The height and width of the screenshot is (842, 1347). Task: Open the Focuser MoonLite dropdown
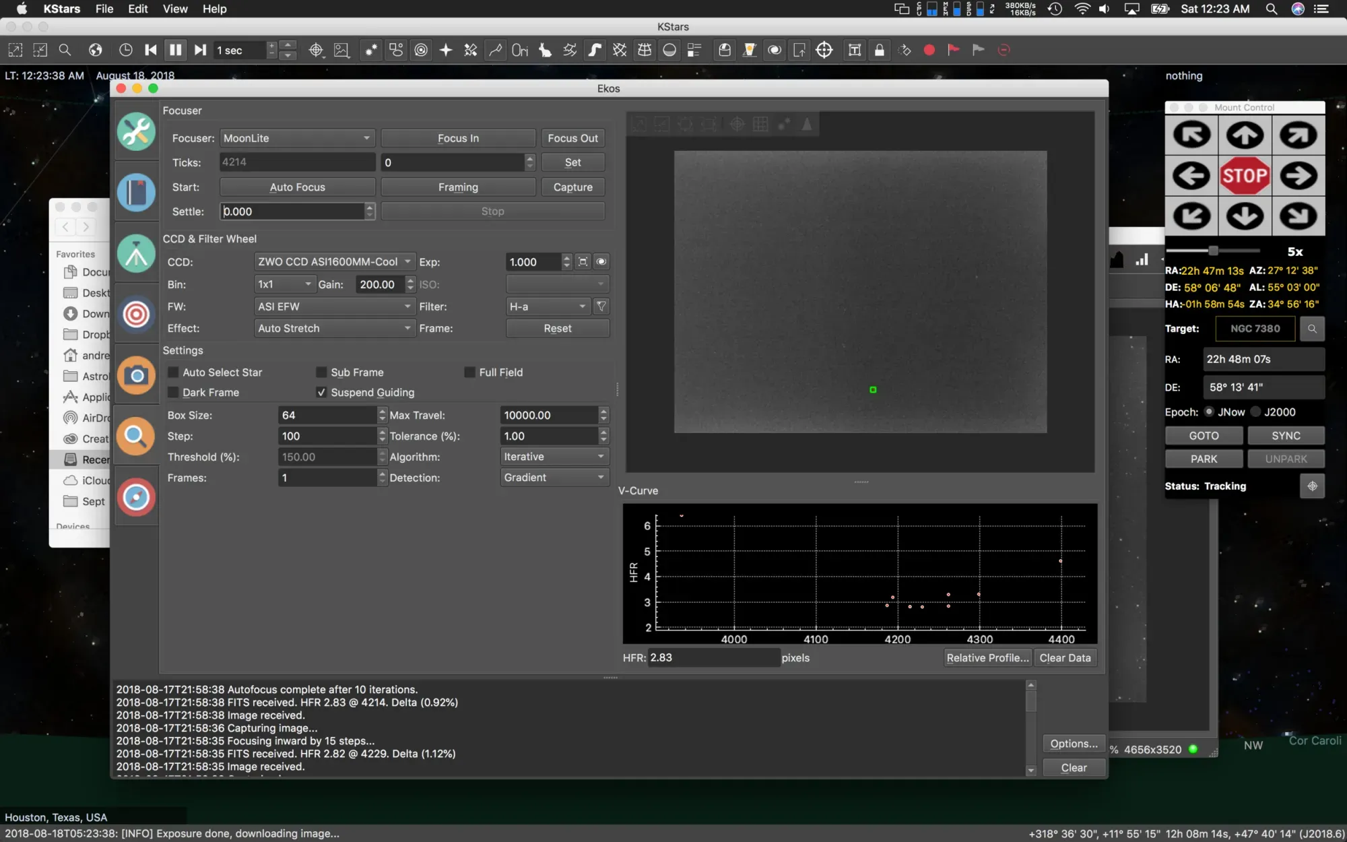click(x=297, y=138)
